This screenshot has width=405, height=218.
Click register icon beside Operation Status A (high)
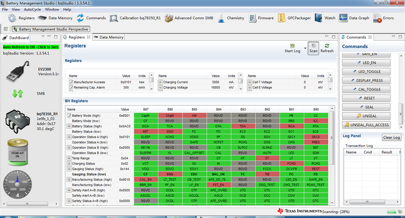(x=69, y=137)
